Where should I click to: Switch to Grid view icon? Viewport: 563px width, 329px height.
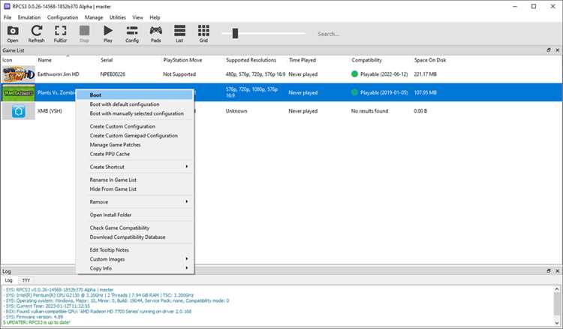(203, 34)
